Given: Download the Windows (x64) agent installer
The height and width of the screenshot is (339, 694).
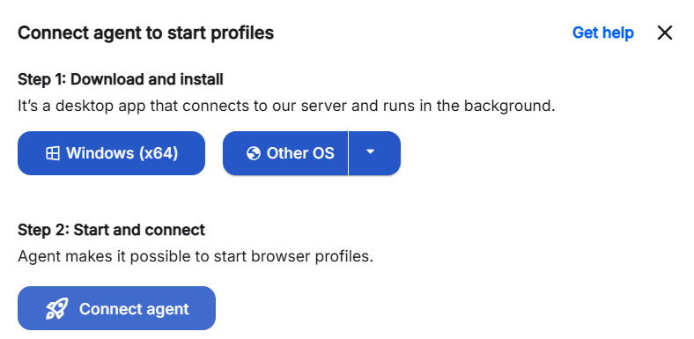Looking at the screenshot, I should (111, 153).
